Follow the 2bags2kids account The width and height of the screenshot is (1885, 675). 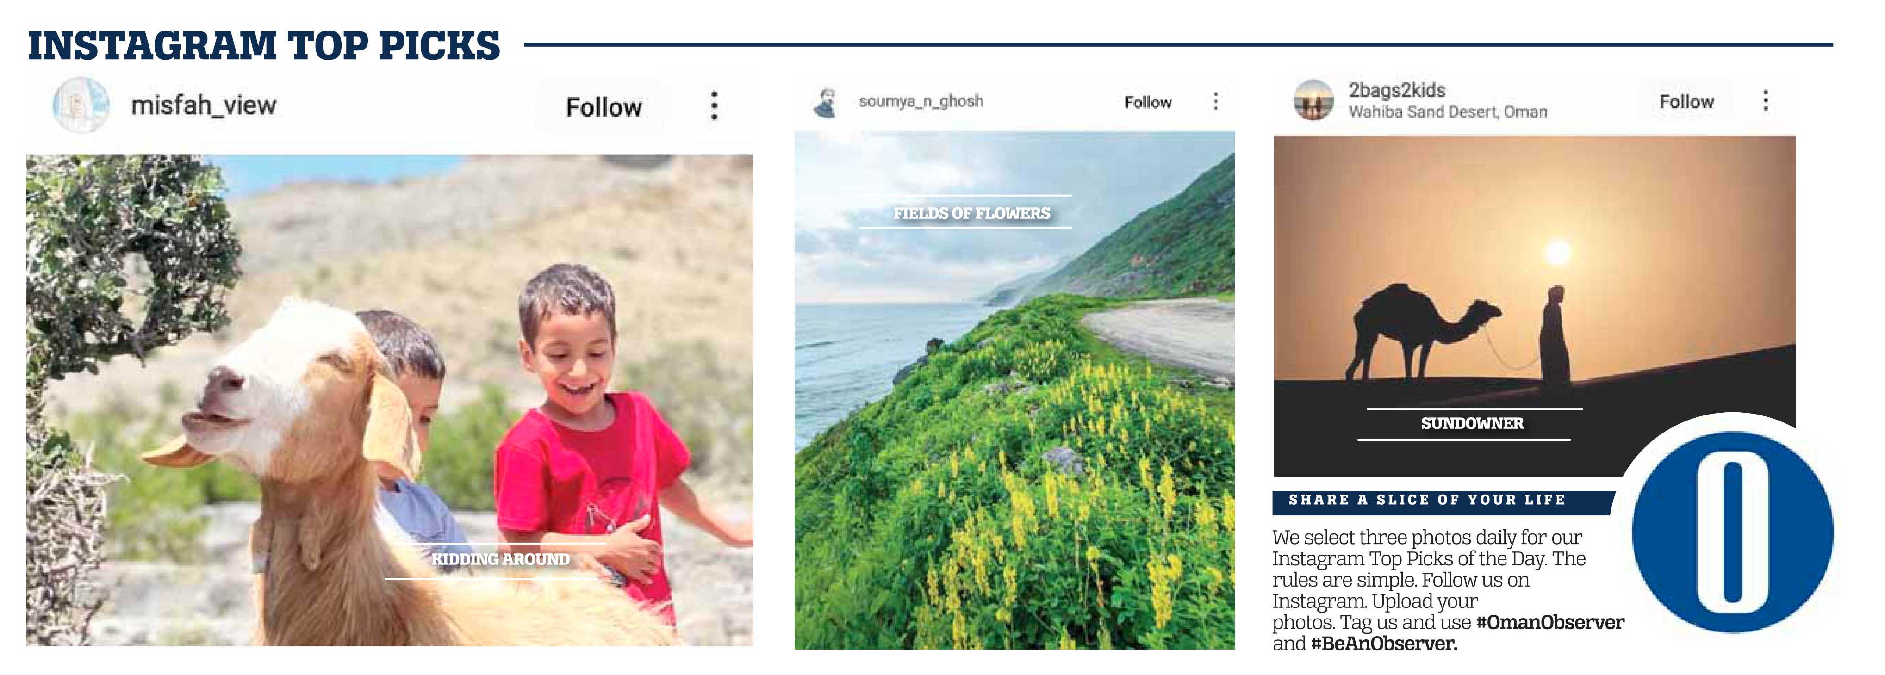[1686, 102]
